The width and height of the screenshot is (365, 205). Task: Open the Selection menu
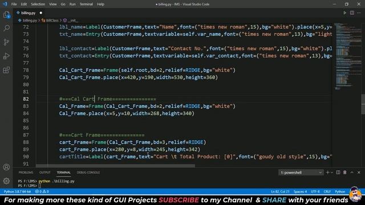[38, 4]
